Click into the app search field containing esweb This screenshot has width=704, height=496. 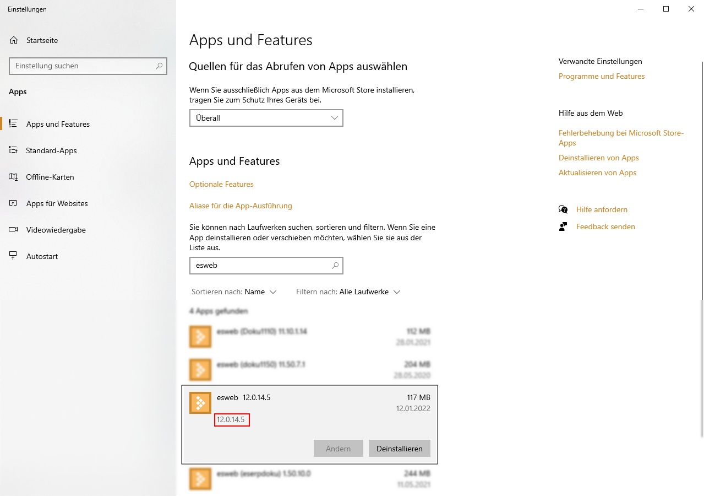tap(266, 266)
